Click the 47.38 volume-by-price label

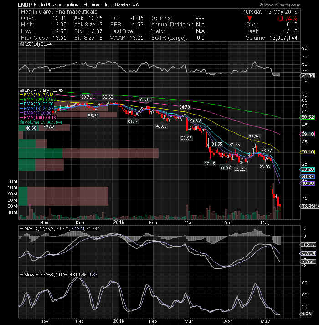[x=49, y=126]
